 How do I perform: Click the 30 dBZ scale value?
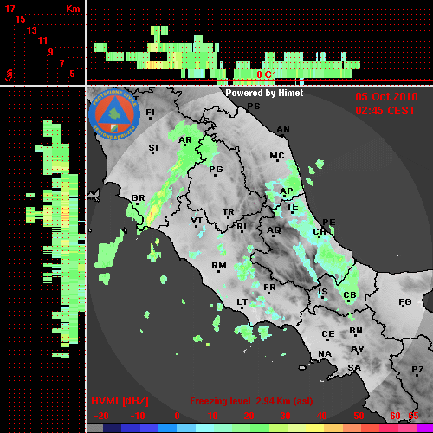[x=285, y=416]
